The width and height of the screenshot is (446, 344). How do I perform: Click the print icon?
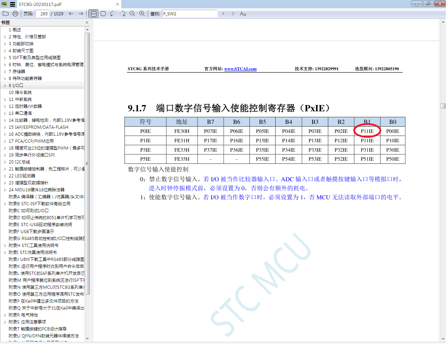pos(15,14)
